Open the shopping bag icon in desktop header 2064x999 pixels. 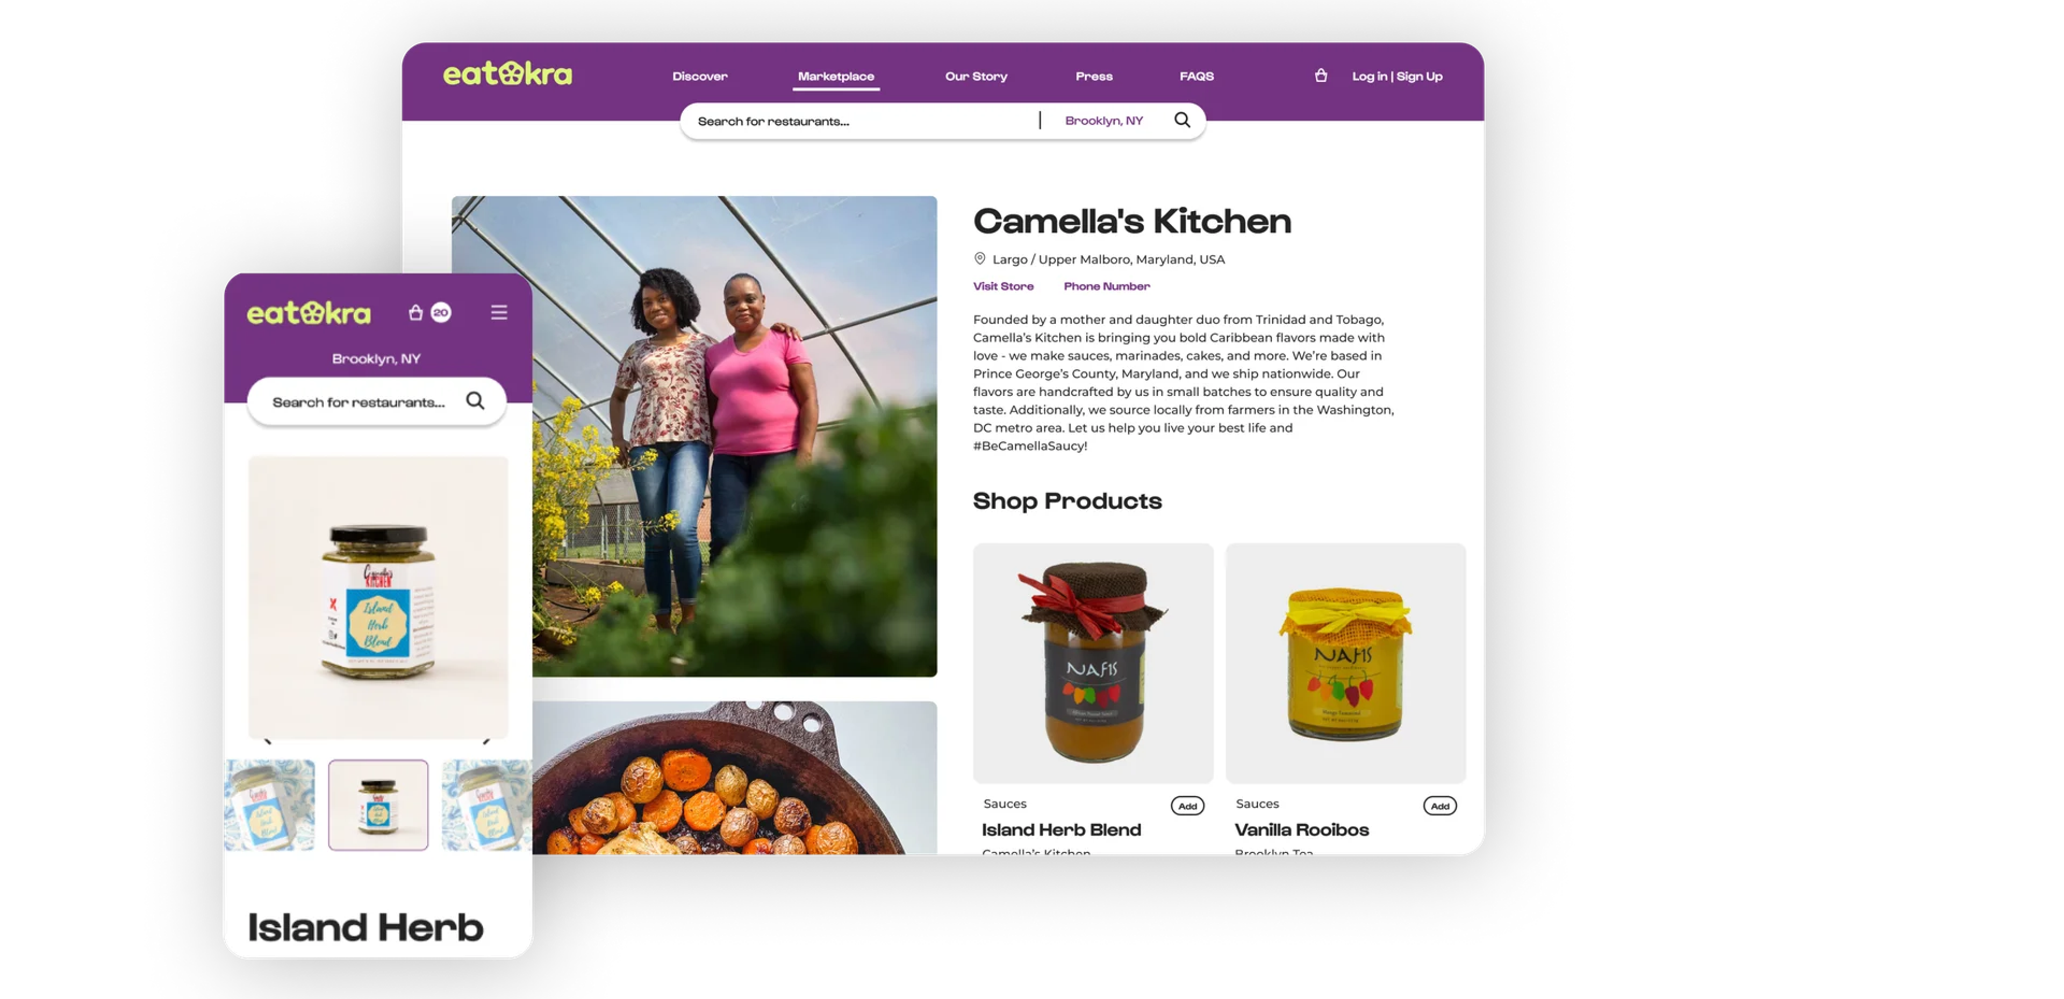point(1321,75)
